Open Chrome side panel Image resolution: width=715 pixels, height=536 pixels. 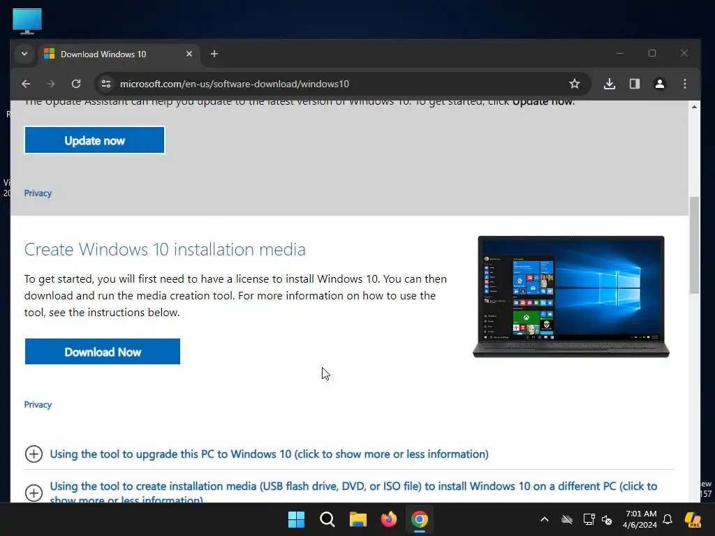635,84
